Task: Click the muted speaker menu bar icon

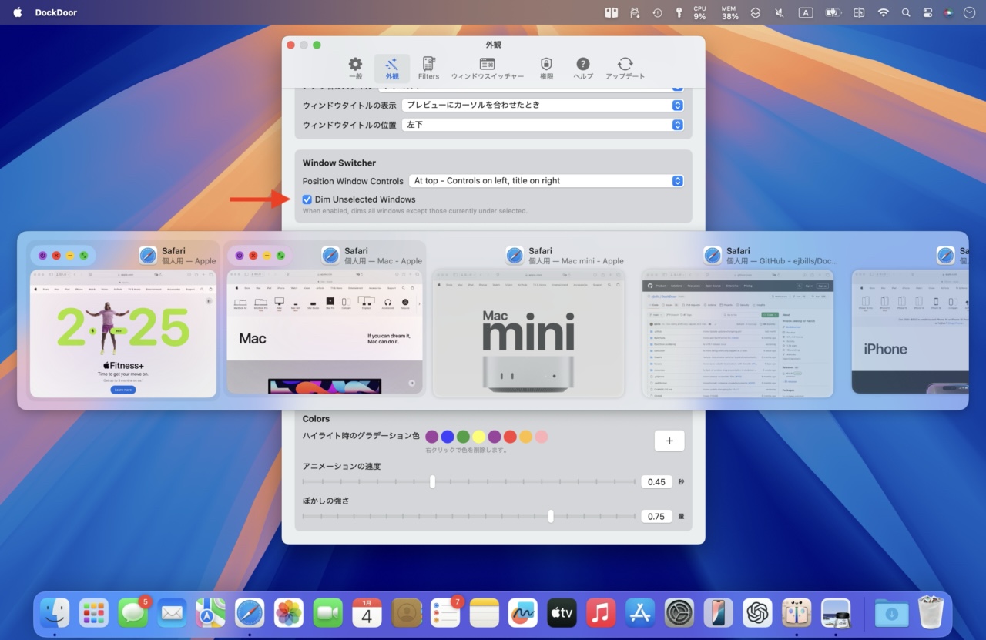Action: point(780,12)
